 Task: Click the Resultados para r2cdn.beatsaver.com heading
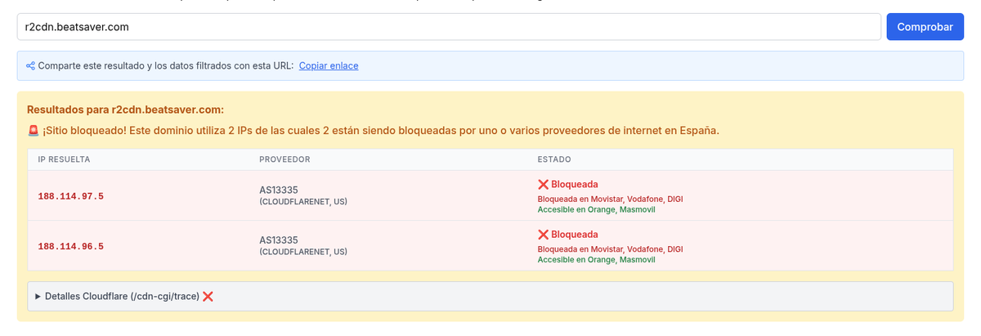click(x=125, y=110)
